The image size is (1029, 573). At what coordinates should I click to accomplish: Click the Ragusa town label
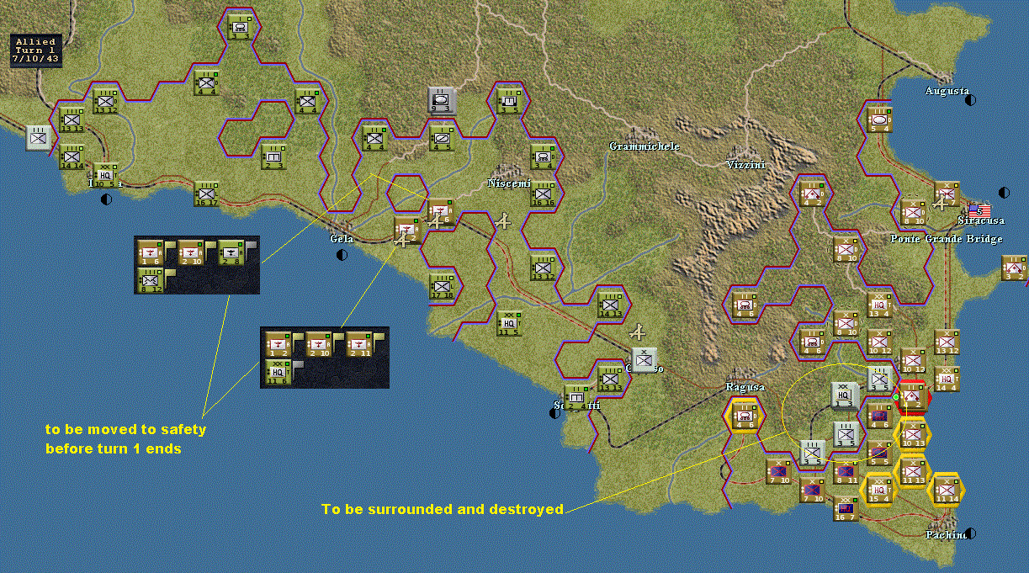click(745, 387)
